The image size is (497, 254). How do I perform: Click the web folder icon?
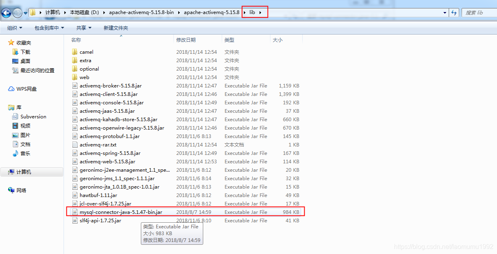point(74,77)
